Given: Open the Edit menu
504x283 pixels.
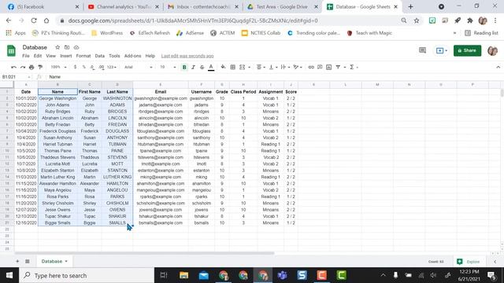Looking at the screenshot, I should (x=38, y=56).
